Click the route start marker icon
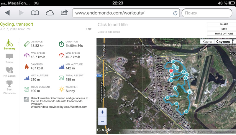236x135 pixels. pos(189,92)
